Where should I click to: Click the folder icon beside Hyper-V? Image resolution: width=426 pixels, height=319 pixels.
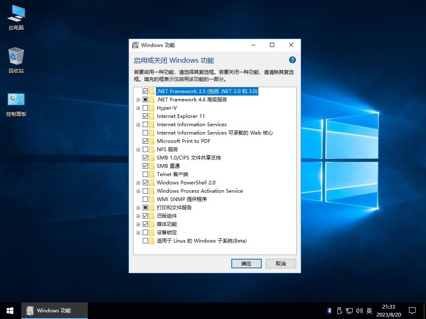(151, 108)
